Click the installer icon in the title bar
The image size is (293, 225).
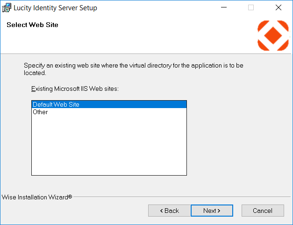pyautogui.click(x=7, y=8)
